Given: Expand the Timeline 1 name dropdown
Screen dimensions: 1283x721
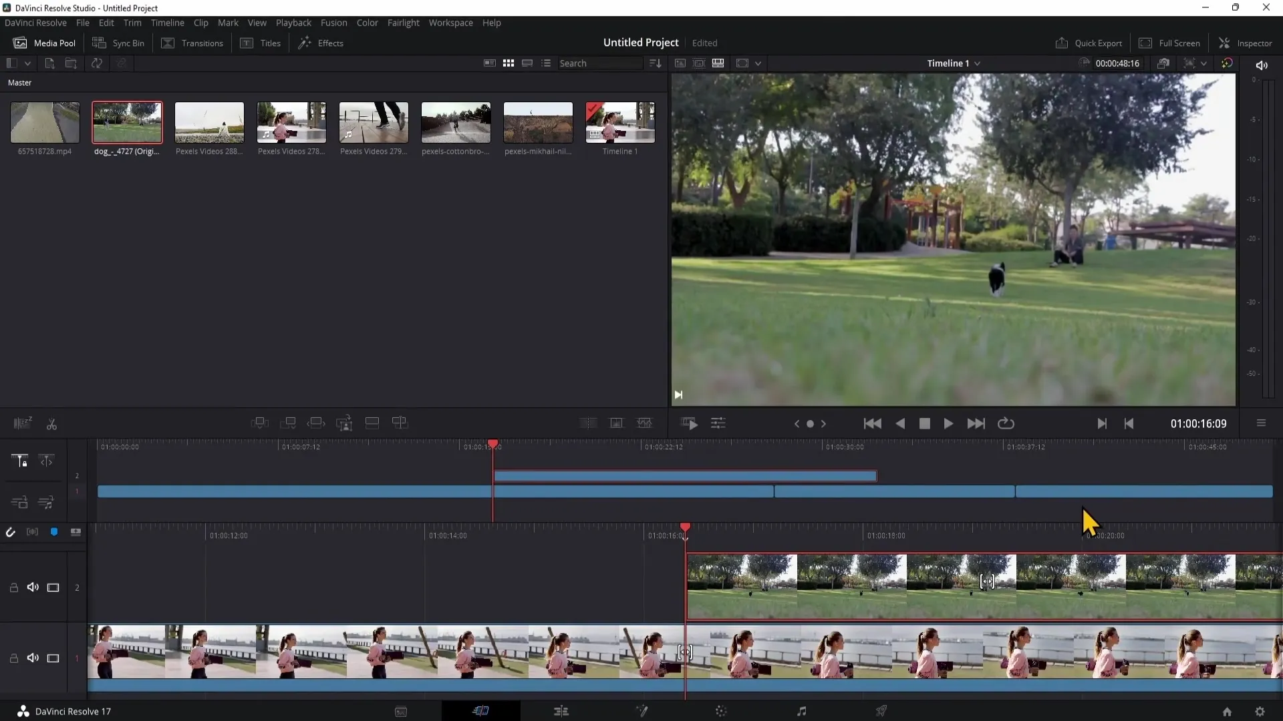Looking at the screenshot, I should coord(978,63).
